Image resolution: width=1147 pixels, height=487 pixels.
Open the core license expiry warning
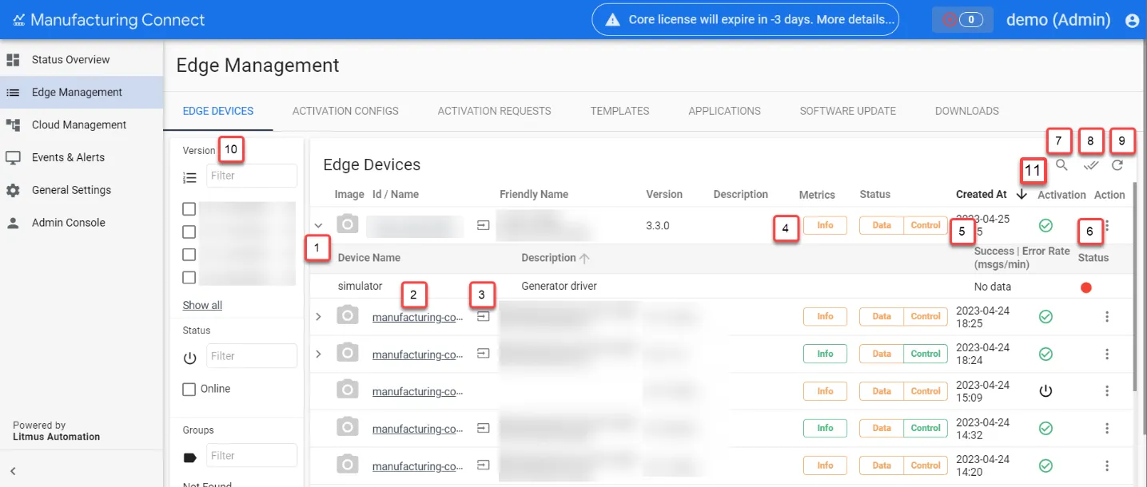[745, 20]
